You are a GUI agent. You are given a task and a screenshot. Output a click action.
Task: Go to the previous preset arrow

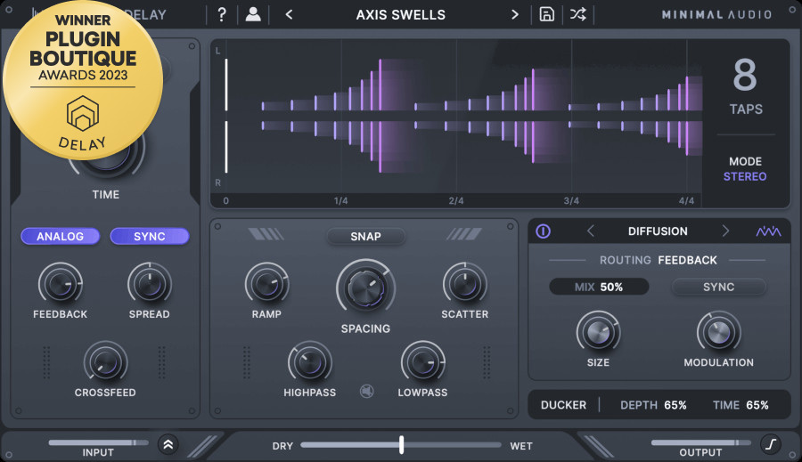289,14
